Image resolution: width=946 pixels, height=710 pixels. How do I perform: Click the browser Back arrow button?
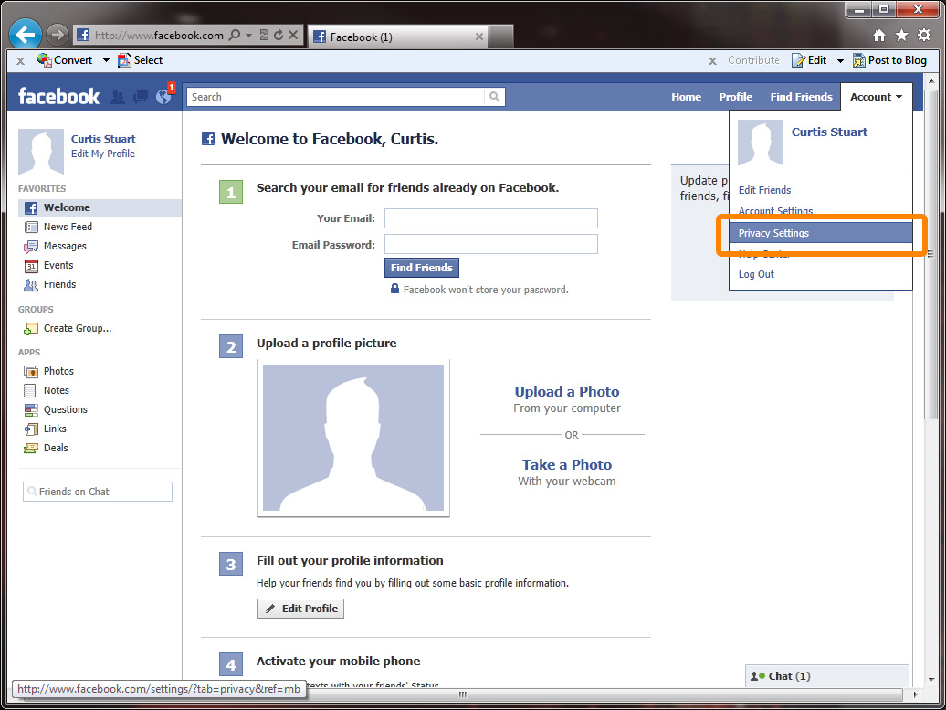click(x=26, y=35)
